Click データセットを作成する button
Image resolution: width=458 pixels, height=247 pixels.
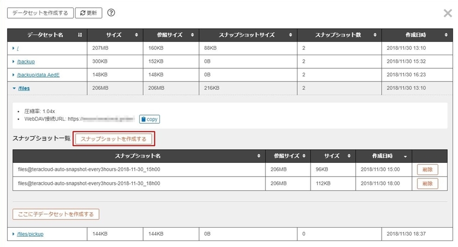coord(40,12)
